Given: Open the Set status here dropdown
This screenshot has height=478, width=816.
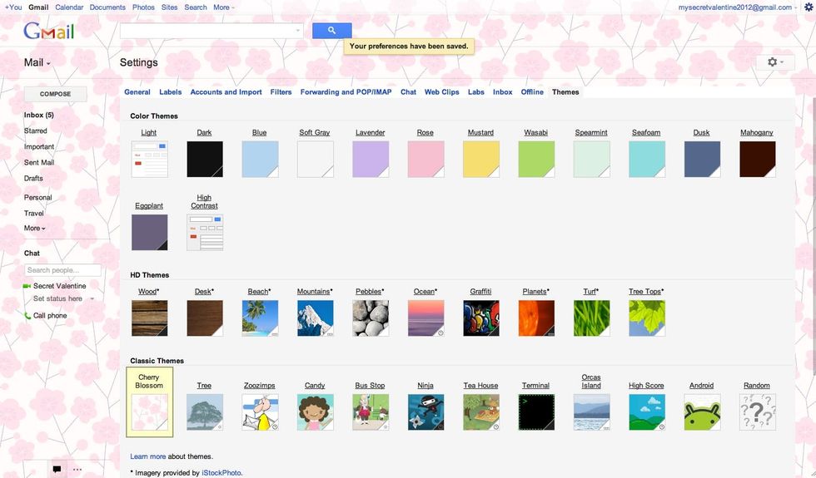Looking at the screenshot, I should tap(92, 299).
